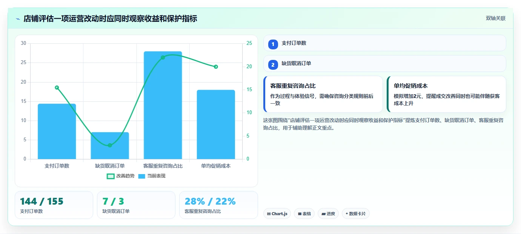Click the 缺货取消订单 blue bar
Image resolution: width=521 pixels, height=234 pixels.
(110, 145)
